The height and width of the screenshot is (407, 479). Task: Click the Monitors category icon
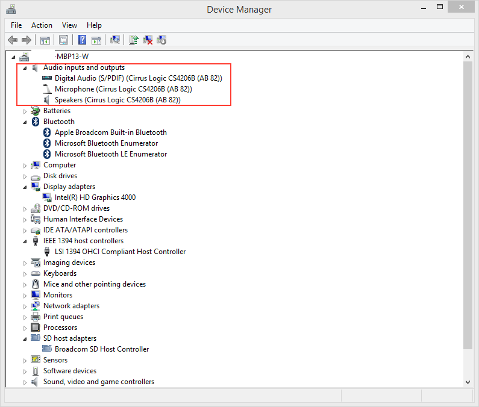click(x=36, y=295)
